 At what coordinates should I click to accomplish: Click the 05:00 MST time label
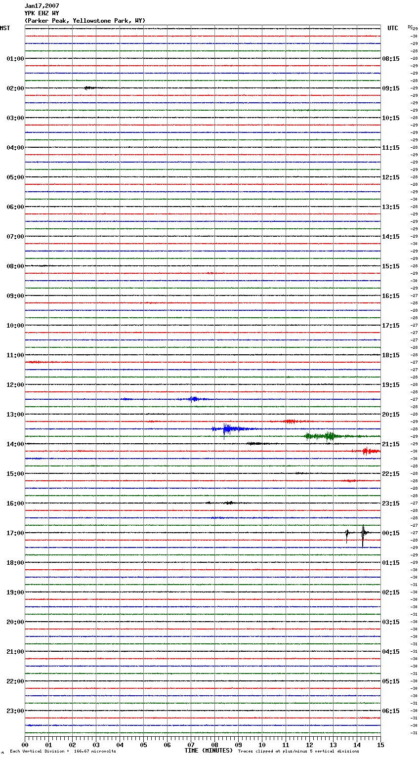click(x=15, y=177)
